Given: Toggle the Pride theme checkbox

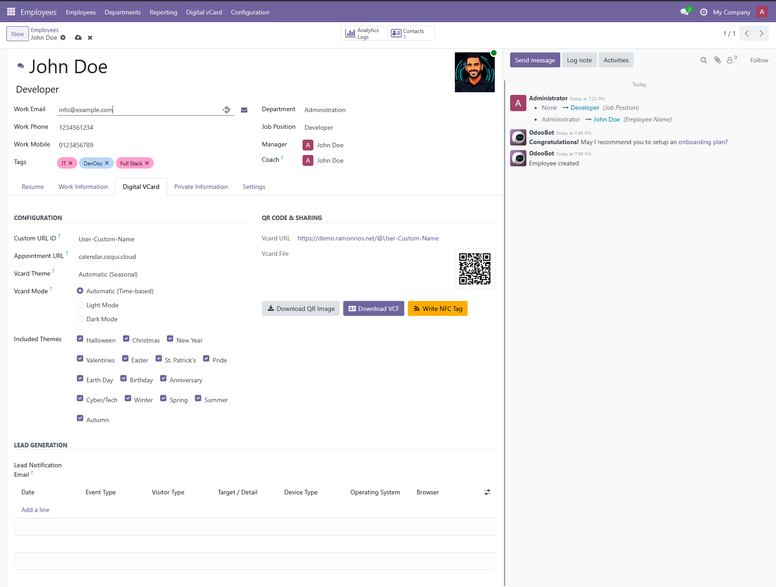Looking at the screenshot, I should click(206, 358).
